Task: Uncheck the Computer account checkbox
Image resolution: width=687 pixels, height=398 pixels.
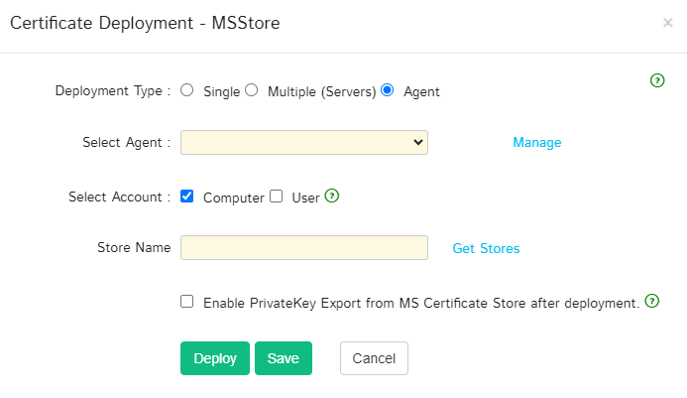Action: click(x=187, y=197)
